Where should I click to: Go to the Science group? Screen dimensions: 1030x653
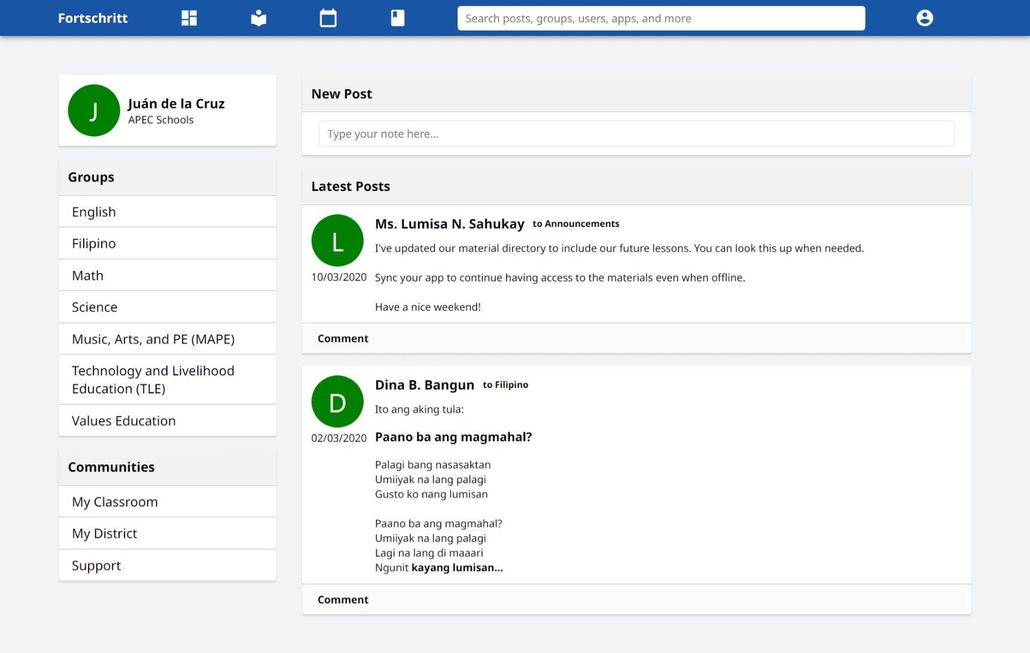coord(95,307)
